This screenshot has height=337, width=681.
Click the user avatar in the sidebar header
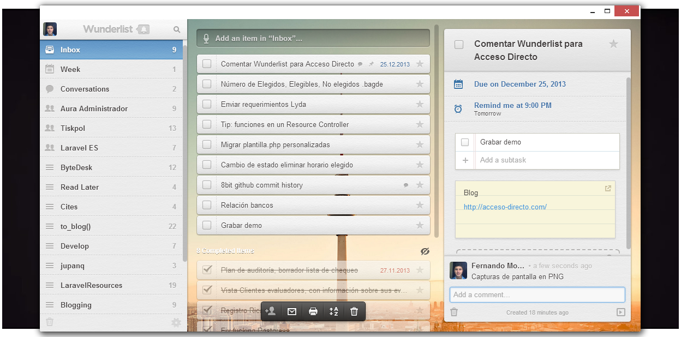[x=50, y=29]
